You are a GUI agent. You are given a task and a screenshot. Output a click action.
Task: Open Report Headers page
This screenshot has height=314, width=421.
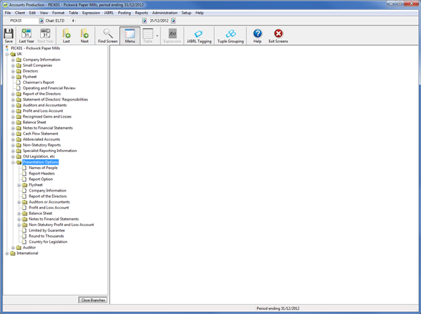click(x=42, y=173)
